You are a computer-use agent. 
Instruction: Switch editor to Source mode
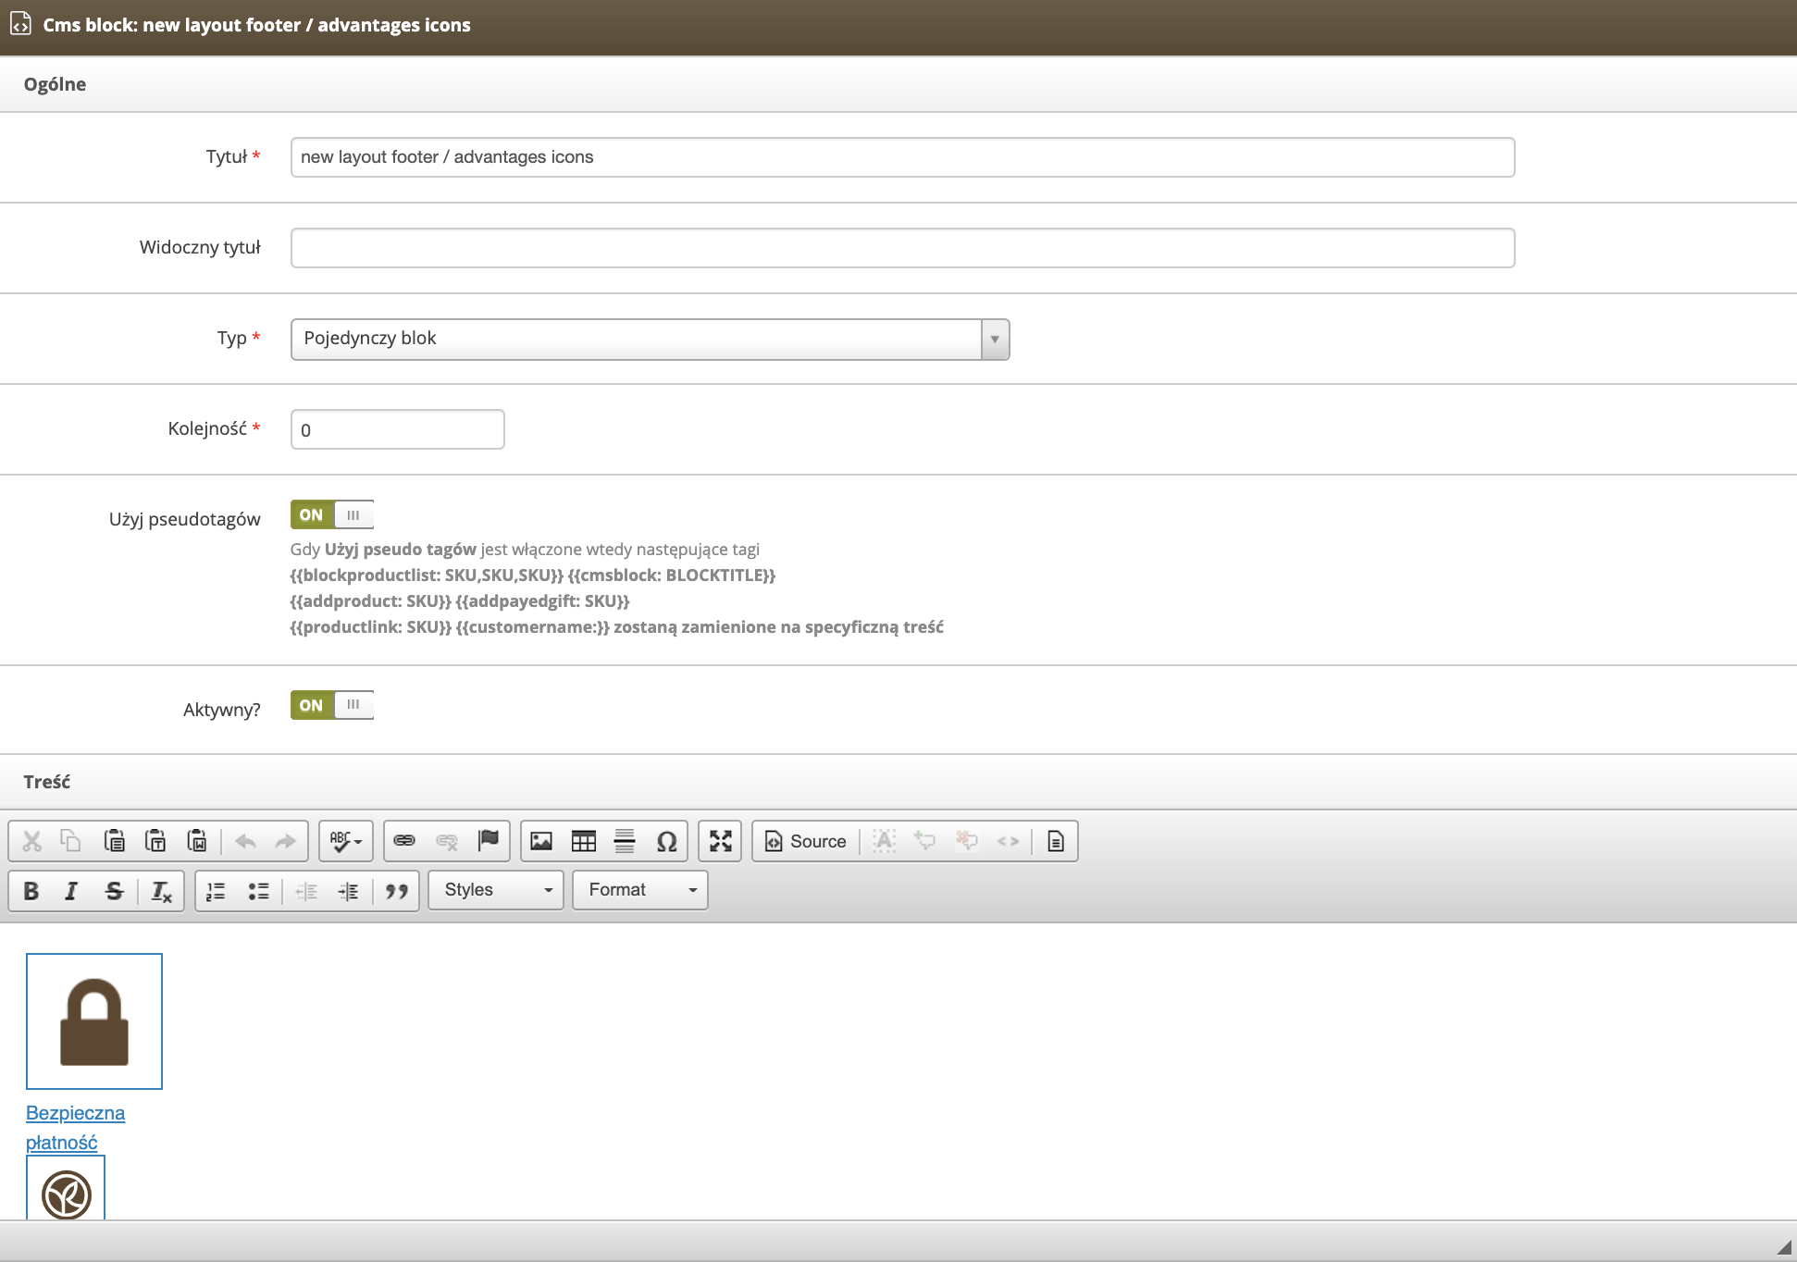click(806, 841)
